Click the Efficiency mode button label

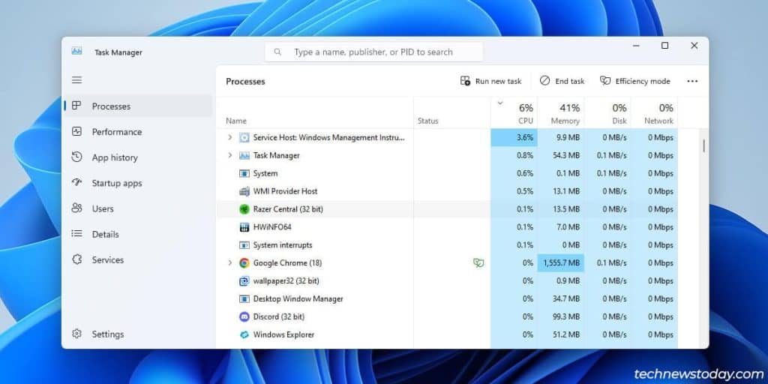pyautogui.click(x=643, y=81)
